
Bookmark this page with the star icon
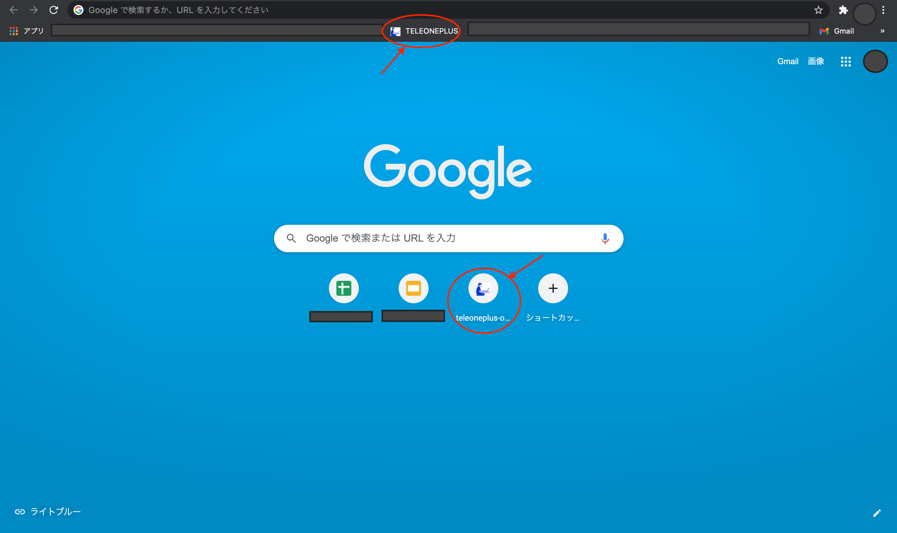[x=818, y=10]
